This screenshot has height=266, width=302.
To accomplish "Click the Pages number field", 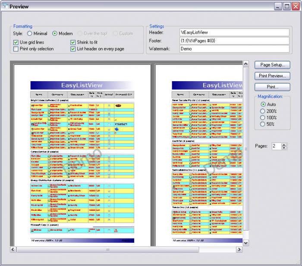I will click(x=277, y=146).
